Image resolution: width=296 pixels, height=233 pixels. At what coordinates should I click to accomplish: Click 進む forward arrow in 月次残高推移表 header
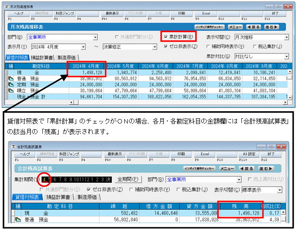tap(271, 27)
